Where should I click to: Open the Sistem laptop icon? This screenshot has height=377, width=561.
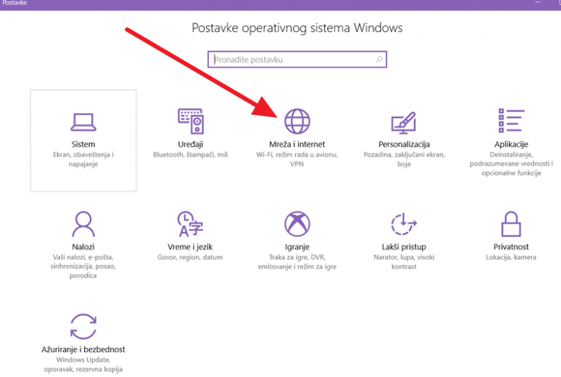tap(83, 122)
